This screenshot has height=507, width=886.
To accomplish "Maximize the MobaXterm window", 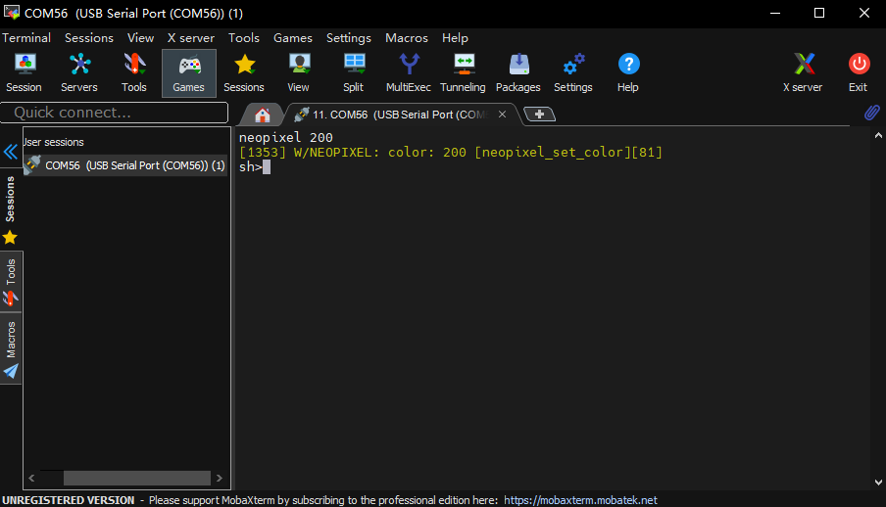I will coord(819,13).
